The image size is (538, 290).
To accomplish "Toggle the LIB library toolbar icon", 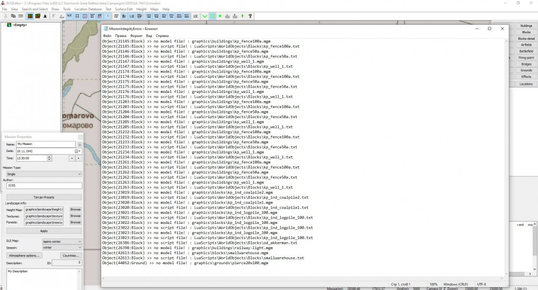I will click(x=132, y=16).
